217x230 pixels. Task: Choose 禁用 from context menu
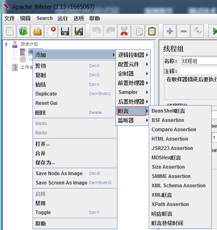pos(75,203)
